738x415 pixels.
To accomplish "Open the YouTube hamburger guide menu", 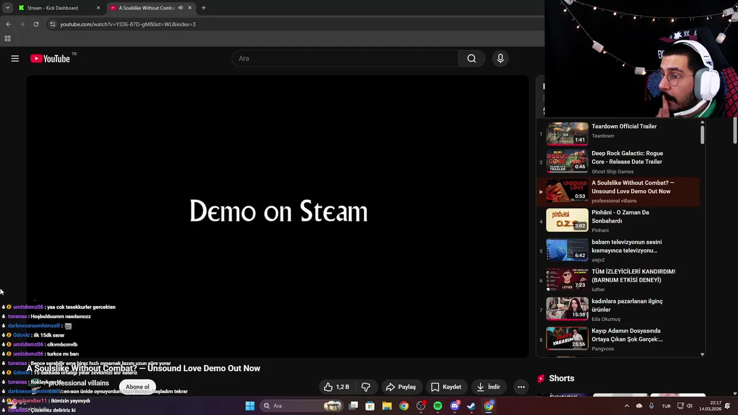I will pos(15,58).
